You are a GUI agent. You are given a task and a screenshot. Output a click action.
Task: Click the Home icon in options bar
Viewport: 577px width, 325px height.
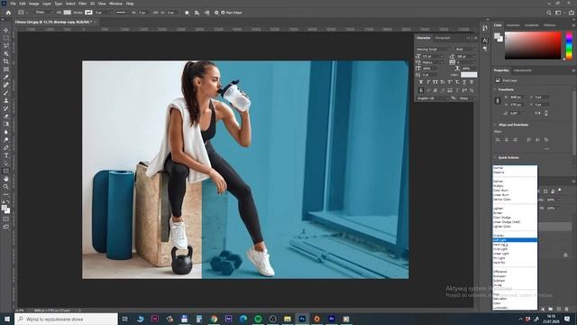click(x=8, y=13)
